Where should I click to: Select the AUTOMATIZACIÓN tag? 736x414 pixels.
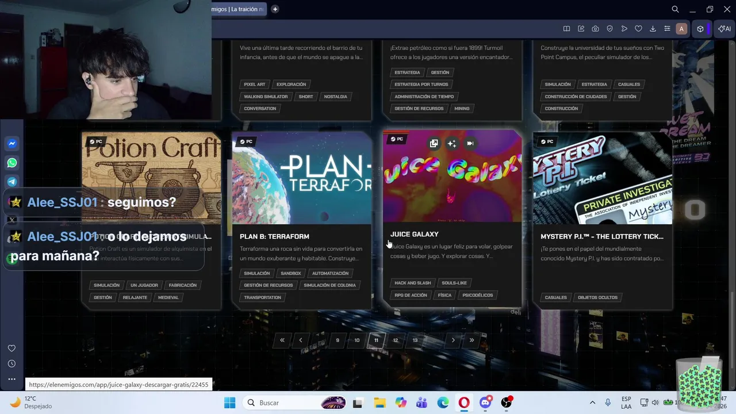click(330, 274)
